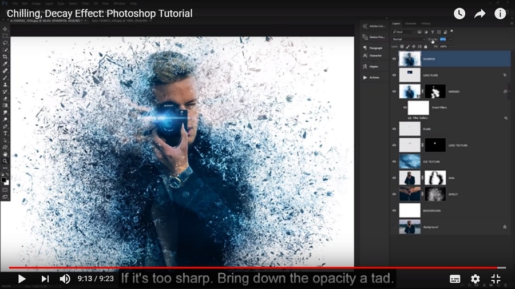Select the Move tool in the toolbar
This screenshot has width=515, height=289.
(x=5, y=29)
